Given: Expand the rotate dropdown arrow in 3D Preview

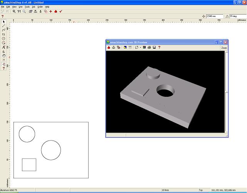Looking at the screenshot, I should [140, 47].
